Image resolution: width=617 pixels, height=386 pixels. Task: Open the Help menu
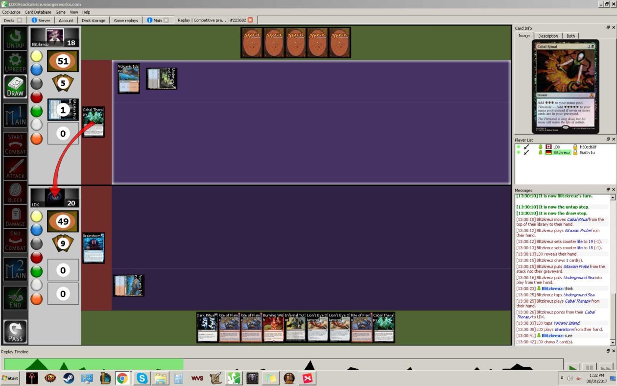[86, 12]
